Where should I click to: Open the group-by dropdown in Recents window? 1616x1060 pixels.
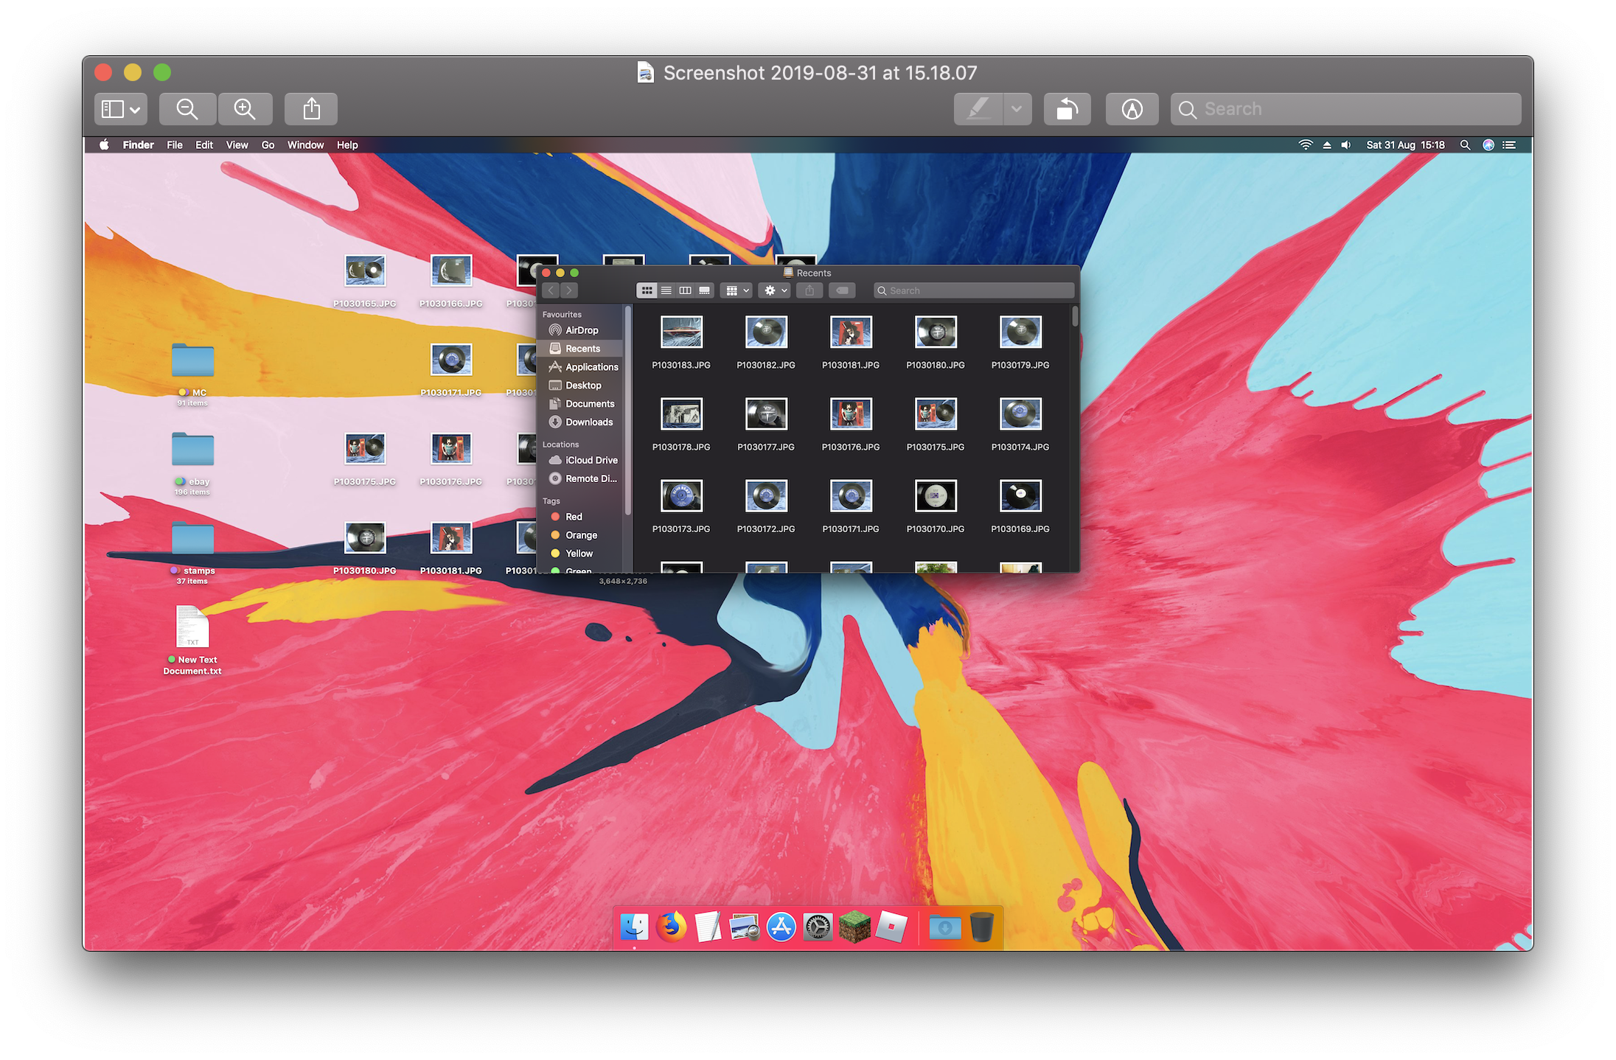(x=736, y=290)
